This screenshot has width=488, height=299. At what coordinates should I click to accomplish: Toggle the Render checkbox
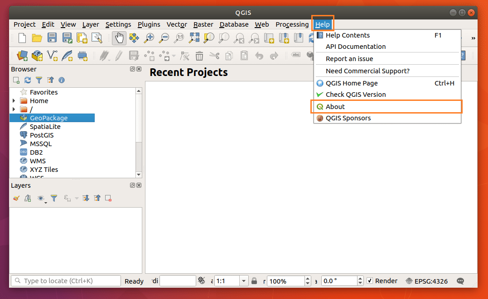(x=370, y=280)
